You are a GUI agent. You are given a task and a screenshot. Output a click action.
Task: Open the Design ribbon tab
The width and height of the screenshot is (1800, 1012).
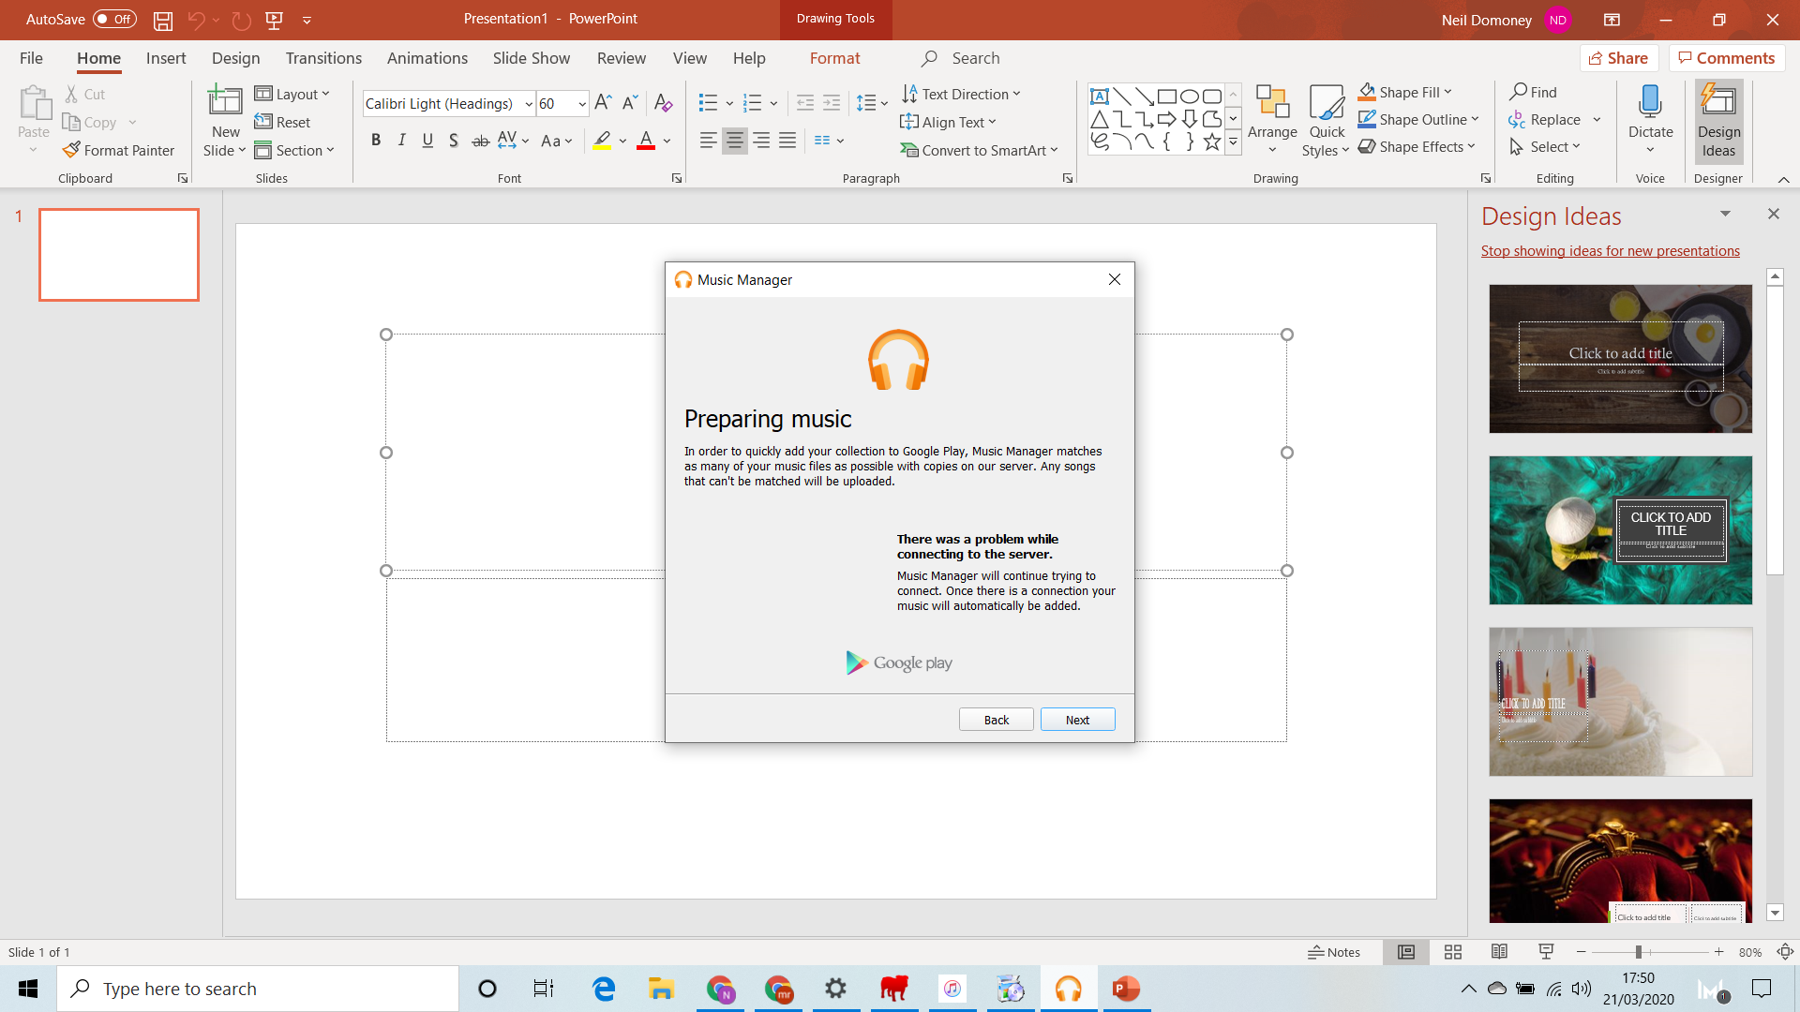pos(235,58)
